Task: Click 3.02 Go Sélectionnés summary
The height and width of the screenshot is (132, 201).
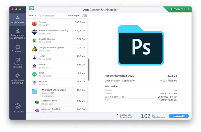Action: pyautogui.click(x=153, y=116)
